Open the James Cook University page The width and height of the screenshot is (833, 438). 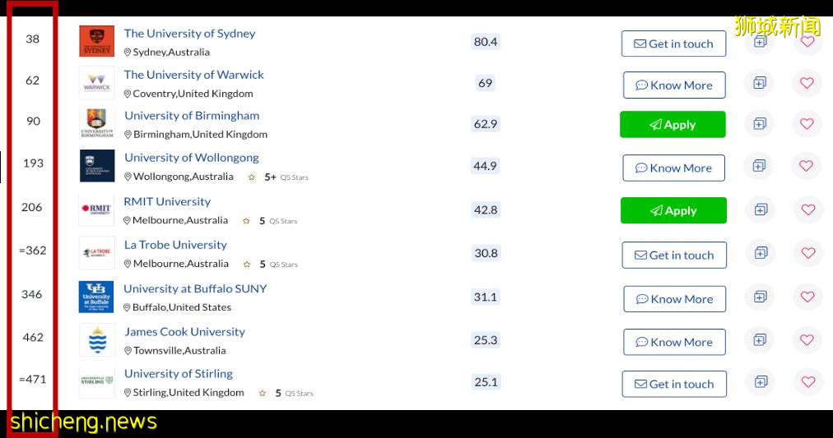184,332
